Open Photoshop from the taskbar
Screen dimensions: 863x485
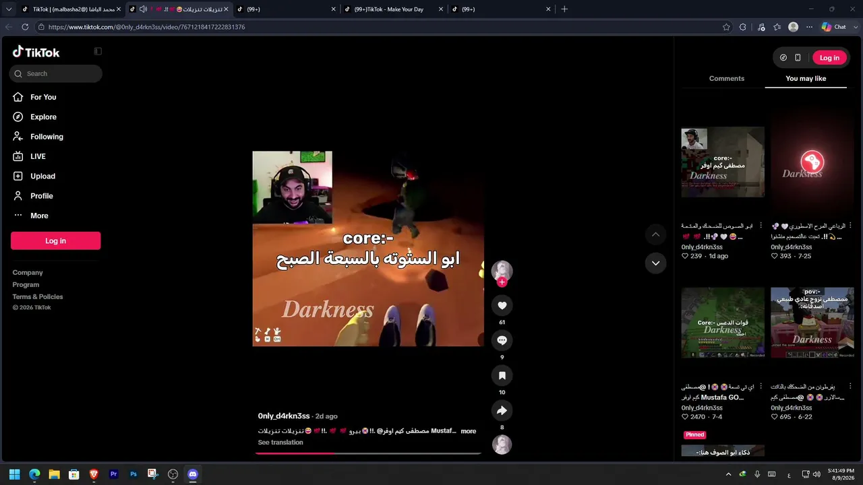pos(133,474)
